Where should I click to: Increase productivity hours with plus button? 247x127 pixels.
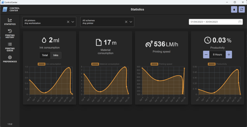pyautogui.click(x=229, y=54)
